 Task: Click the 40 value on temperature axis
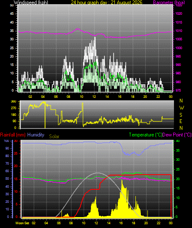click(x=178, y=141)
